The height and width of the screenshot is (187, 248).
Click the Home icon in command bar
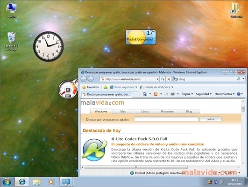(145, 94)
